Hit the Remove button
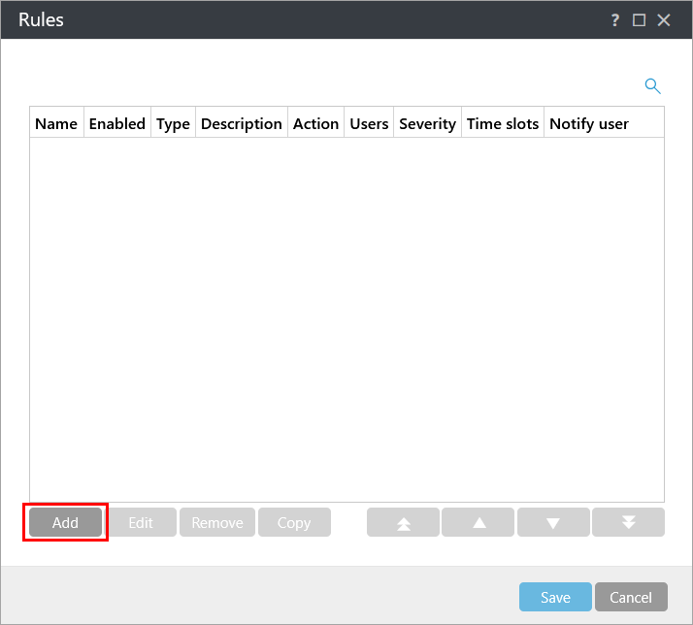 tap(217, 522)
